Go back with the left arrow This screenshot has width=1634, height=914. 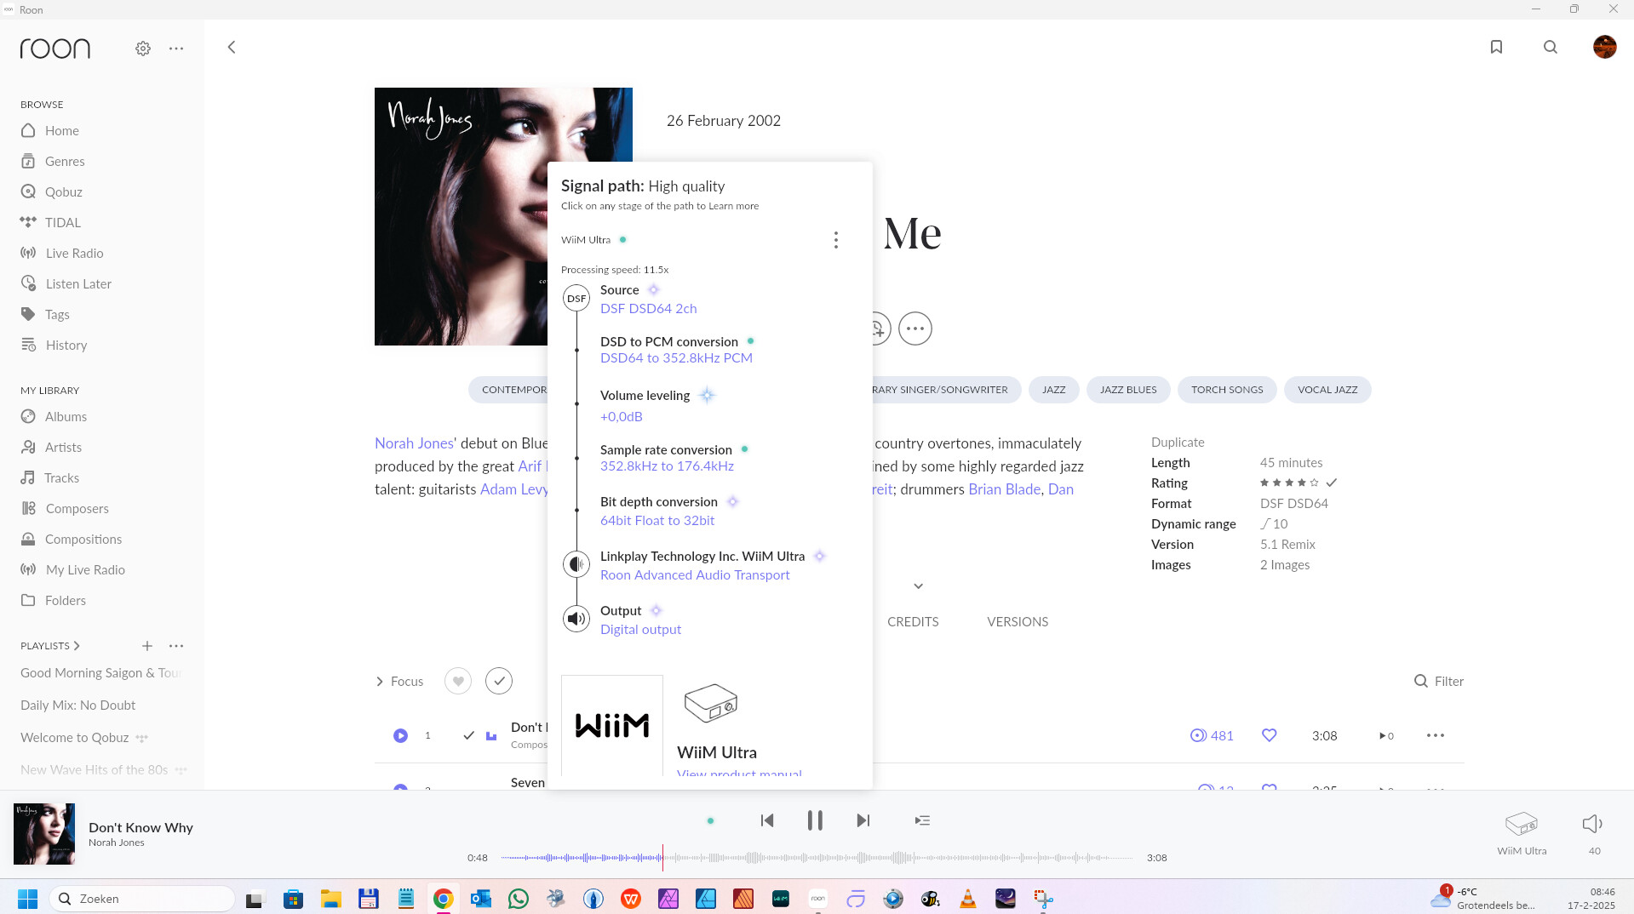pos(232,47)
